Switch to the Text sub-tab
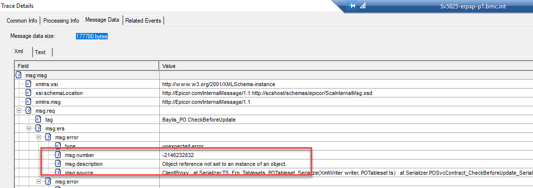533x188 pixels. coord(40,52)
